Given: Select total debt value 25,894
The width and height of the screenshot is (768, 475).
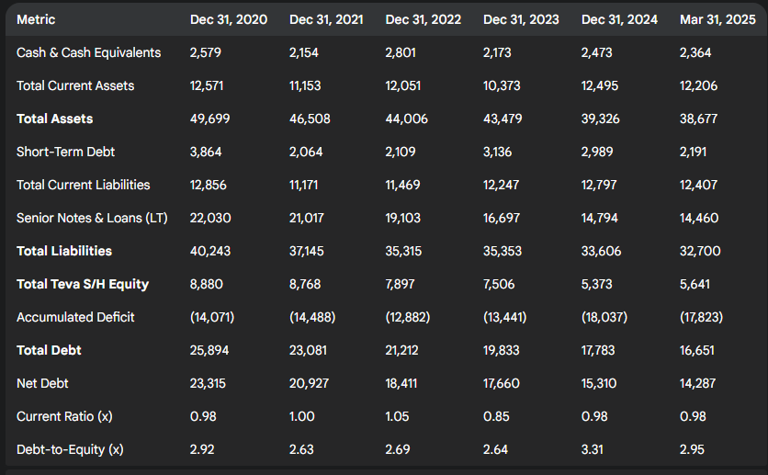Looking at the screenshot, I should pos(209,350).
